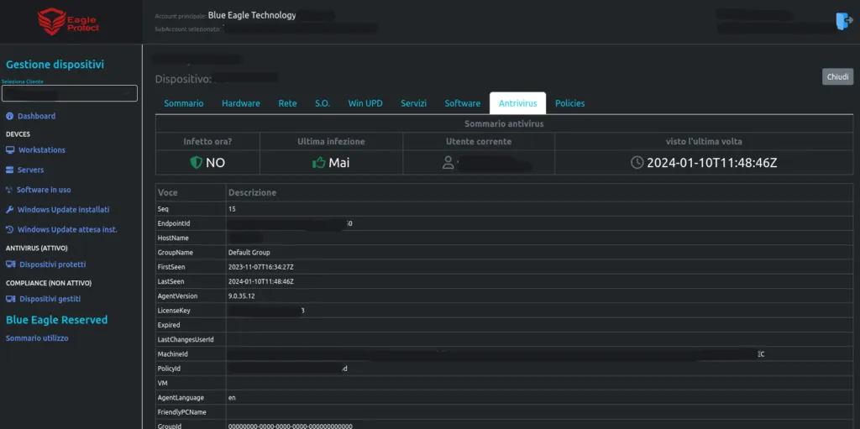This screenshot has height=429, width=860.
Task: Click the EndpointId row label
Action: (173, 224)
